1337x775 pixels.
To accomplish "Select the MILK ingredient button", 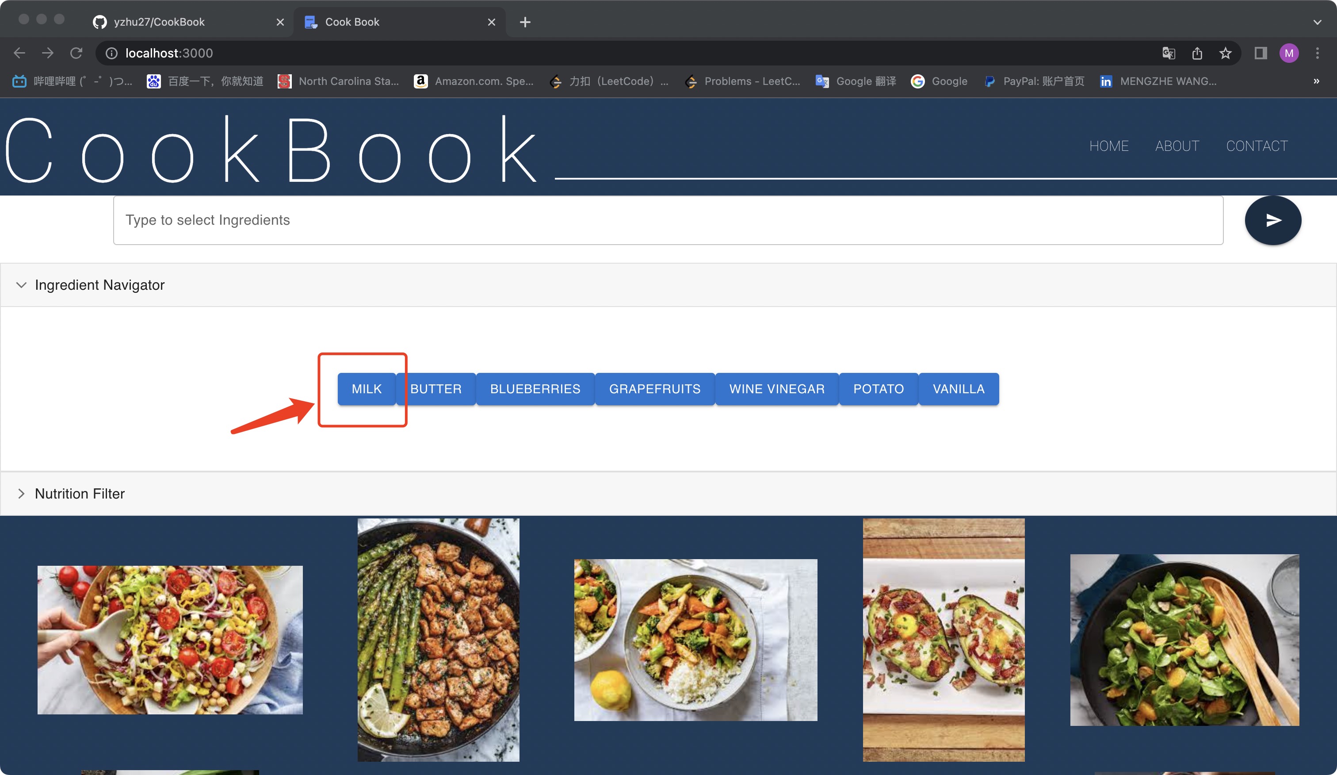I will (x=366, y=389).
